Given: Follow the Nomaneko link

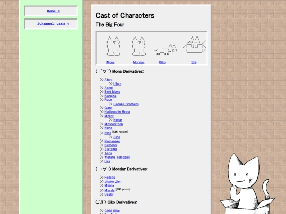Looking at the screenshot, I should pos(112,141).
